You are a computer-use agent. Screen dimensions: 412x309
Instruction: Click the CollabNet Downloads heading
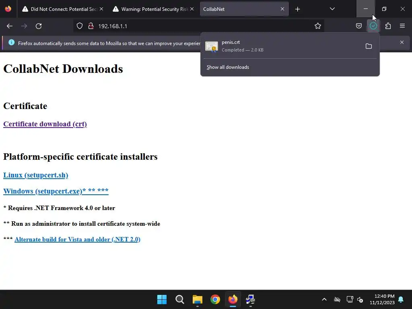63,69
